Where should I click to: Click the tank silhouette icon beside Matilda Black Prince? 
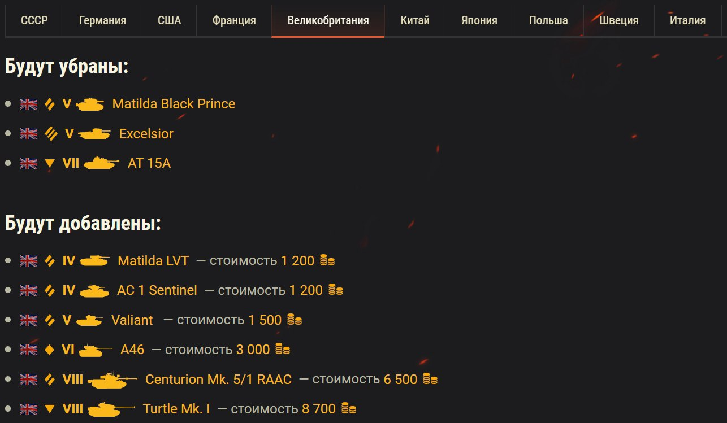[90, 104]
